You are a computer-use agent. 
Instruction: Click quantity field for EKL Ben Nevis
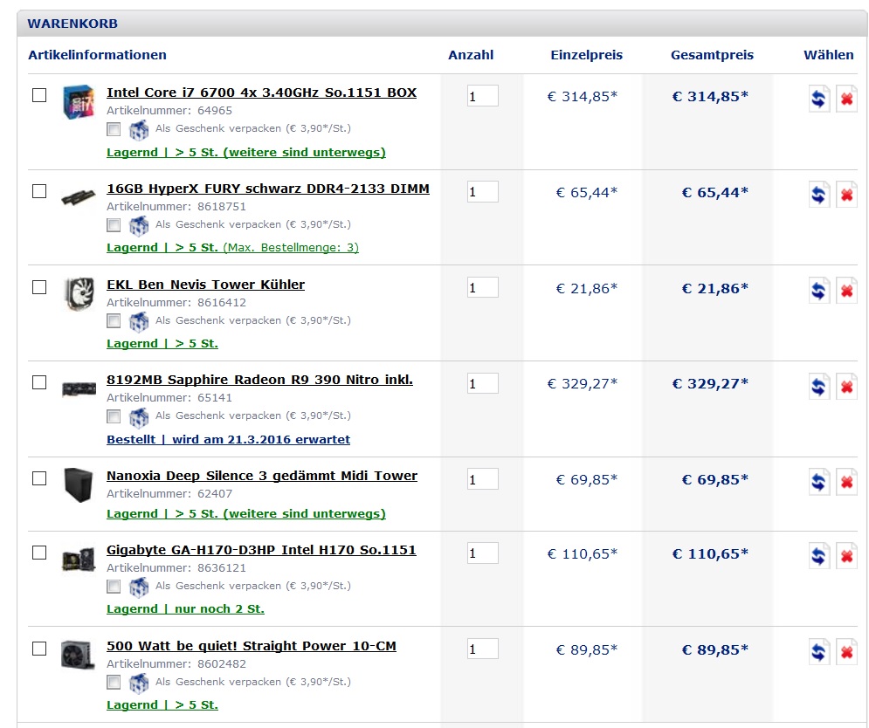pos(483,287)
